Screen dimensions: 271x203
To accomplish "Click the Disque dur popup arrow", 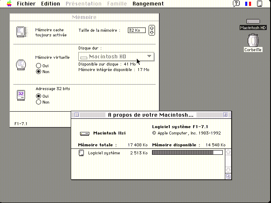I will coord(149,56).
